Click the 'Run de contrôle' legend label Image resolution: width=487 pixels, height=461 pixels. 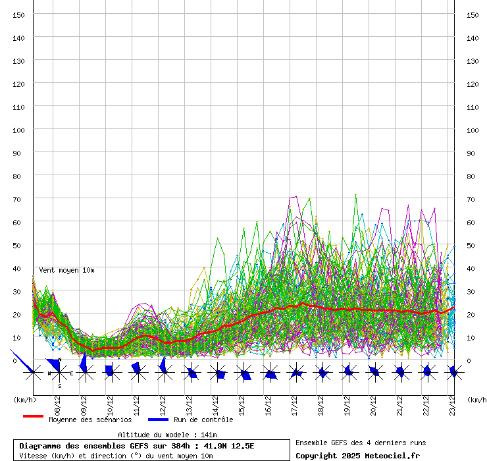[203, 420]
